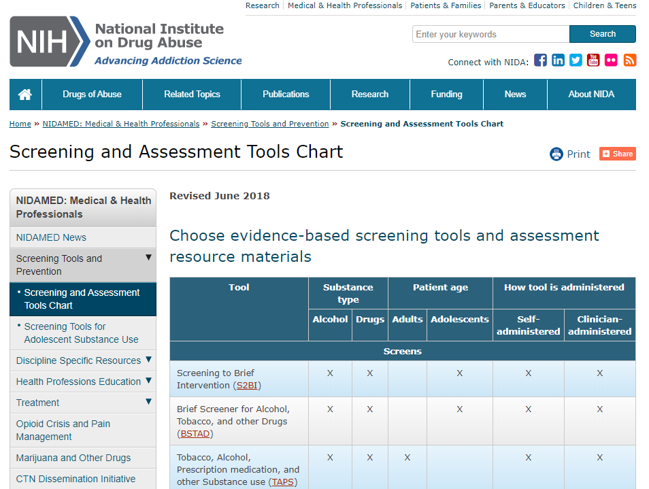Focus the keyword search field
The image size is (649, 489).
[491, 34]
